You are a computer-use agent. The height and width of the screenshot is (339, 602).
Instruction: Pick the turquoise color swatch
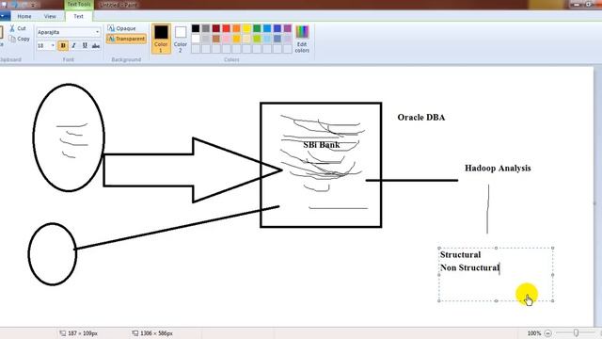[x=267, y=28]
